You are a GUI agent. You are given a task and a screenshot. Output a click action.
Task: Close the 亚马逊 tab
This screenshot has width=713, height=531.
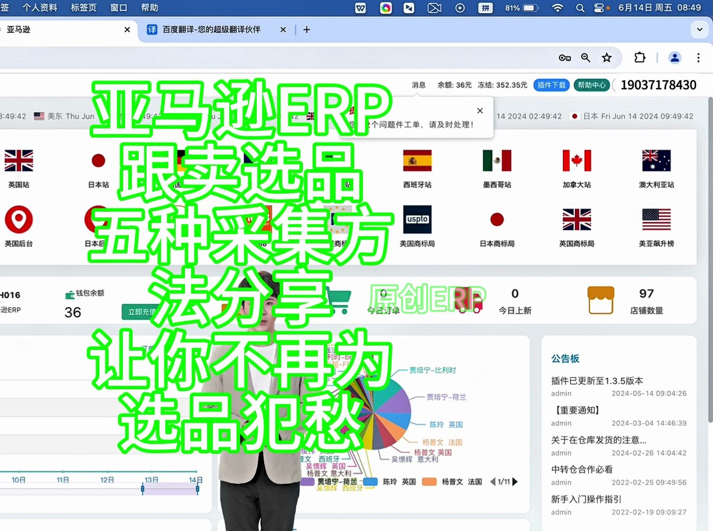(x=127, y=29)
